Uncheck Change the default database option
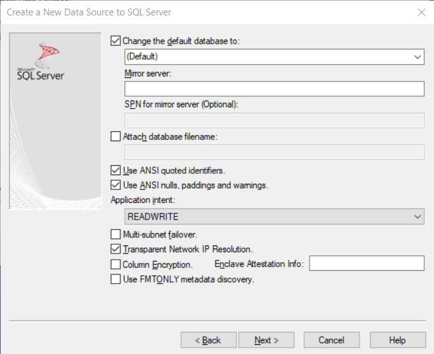434x354 pixels. [x=116, y=41]
